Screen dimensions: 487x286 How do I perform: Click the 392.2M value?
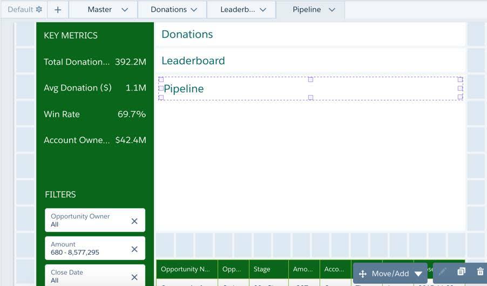(131, 62)
